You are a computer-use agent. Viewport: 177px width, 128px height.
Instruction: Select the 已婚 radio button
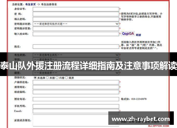57,78
